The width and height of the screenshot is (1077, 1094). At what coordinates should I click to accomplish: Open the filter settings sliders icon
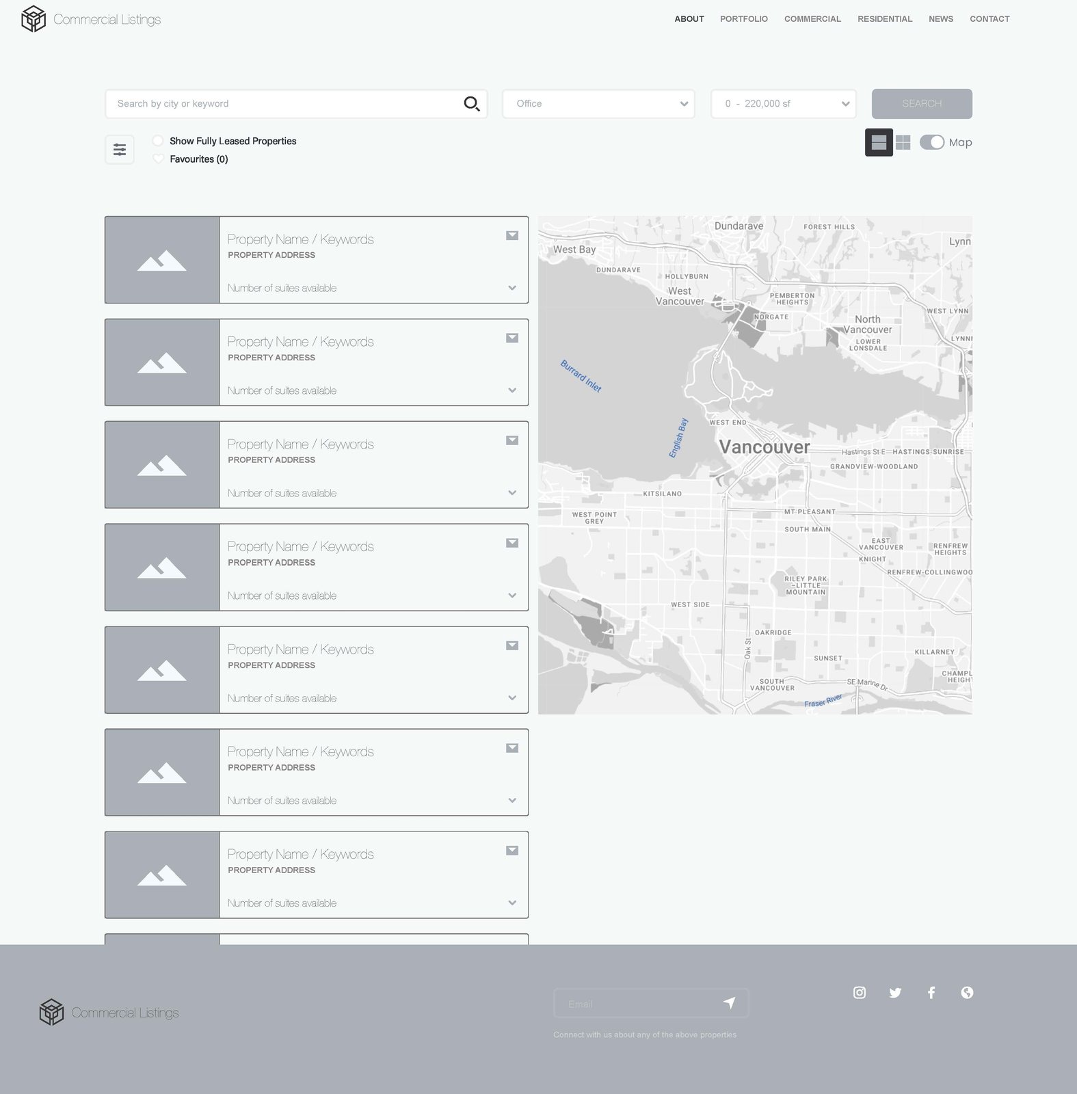(x=120, y=150)
